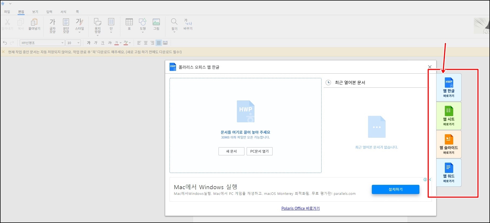Expand the Style (스타일) dropdown arrow
The height and width of the screenshot is (223, 490).
pyautogui.click(x=80, y=32)
